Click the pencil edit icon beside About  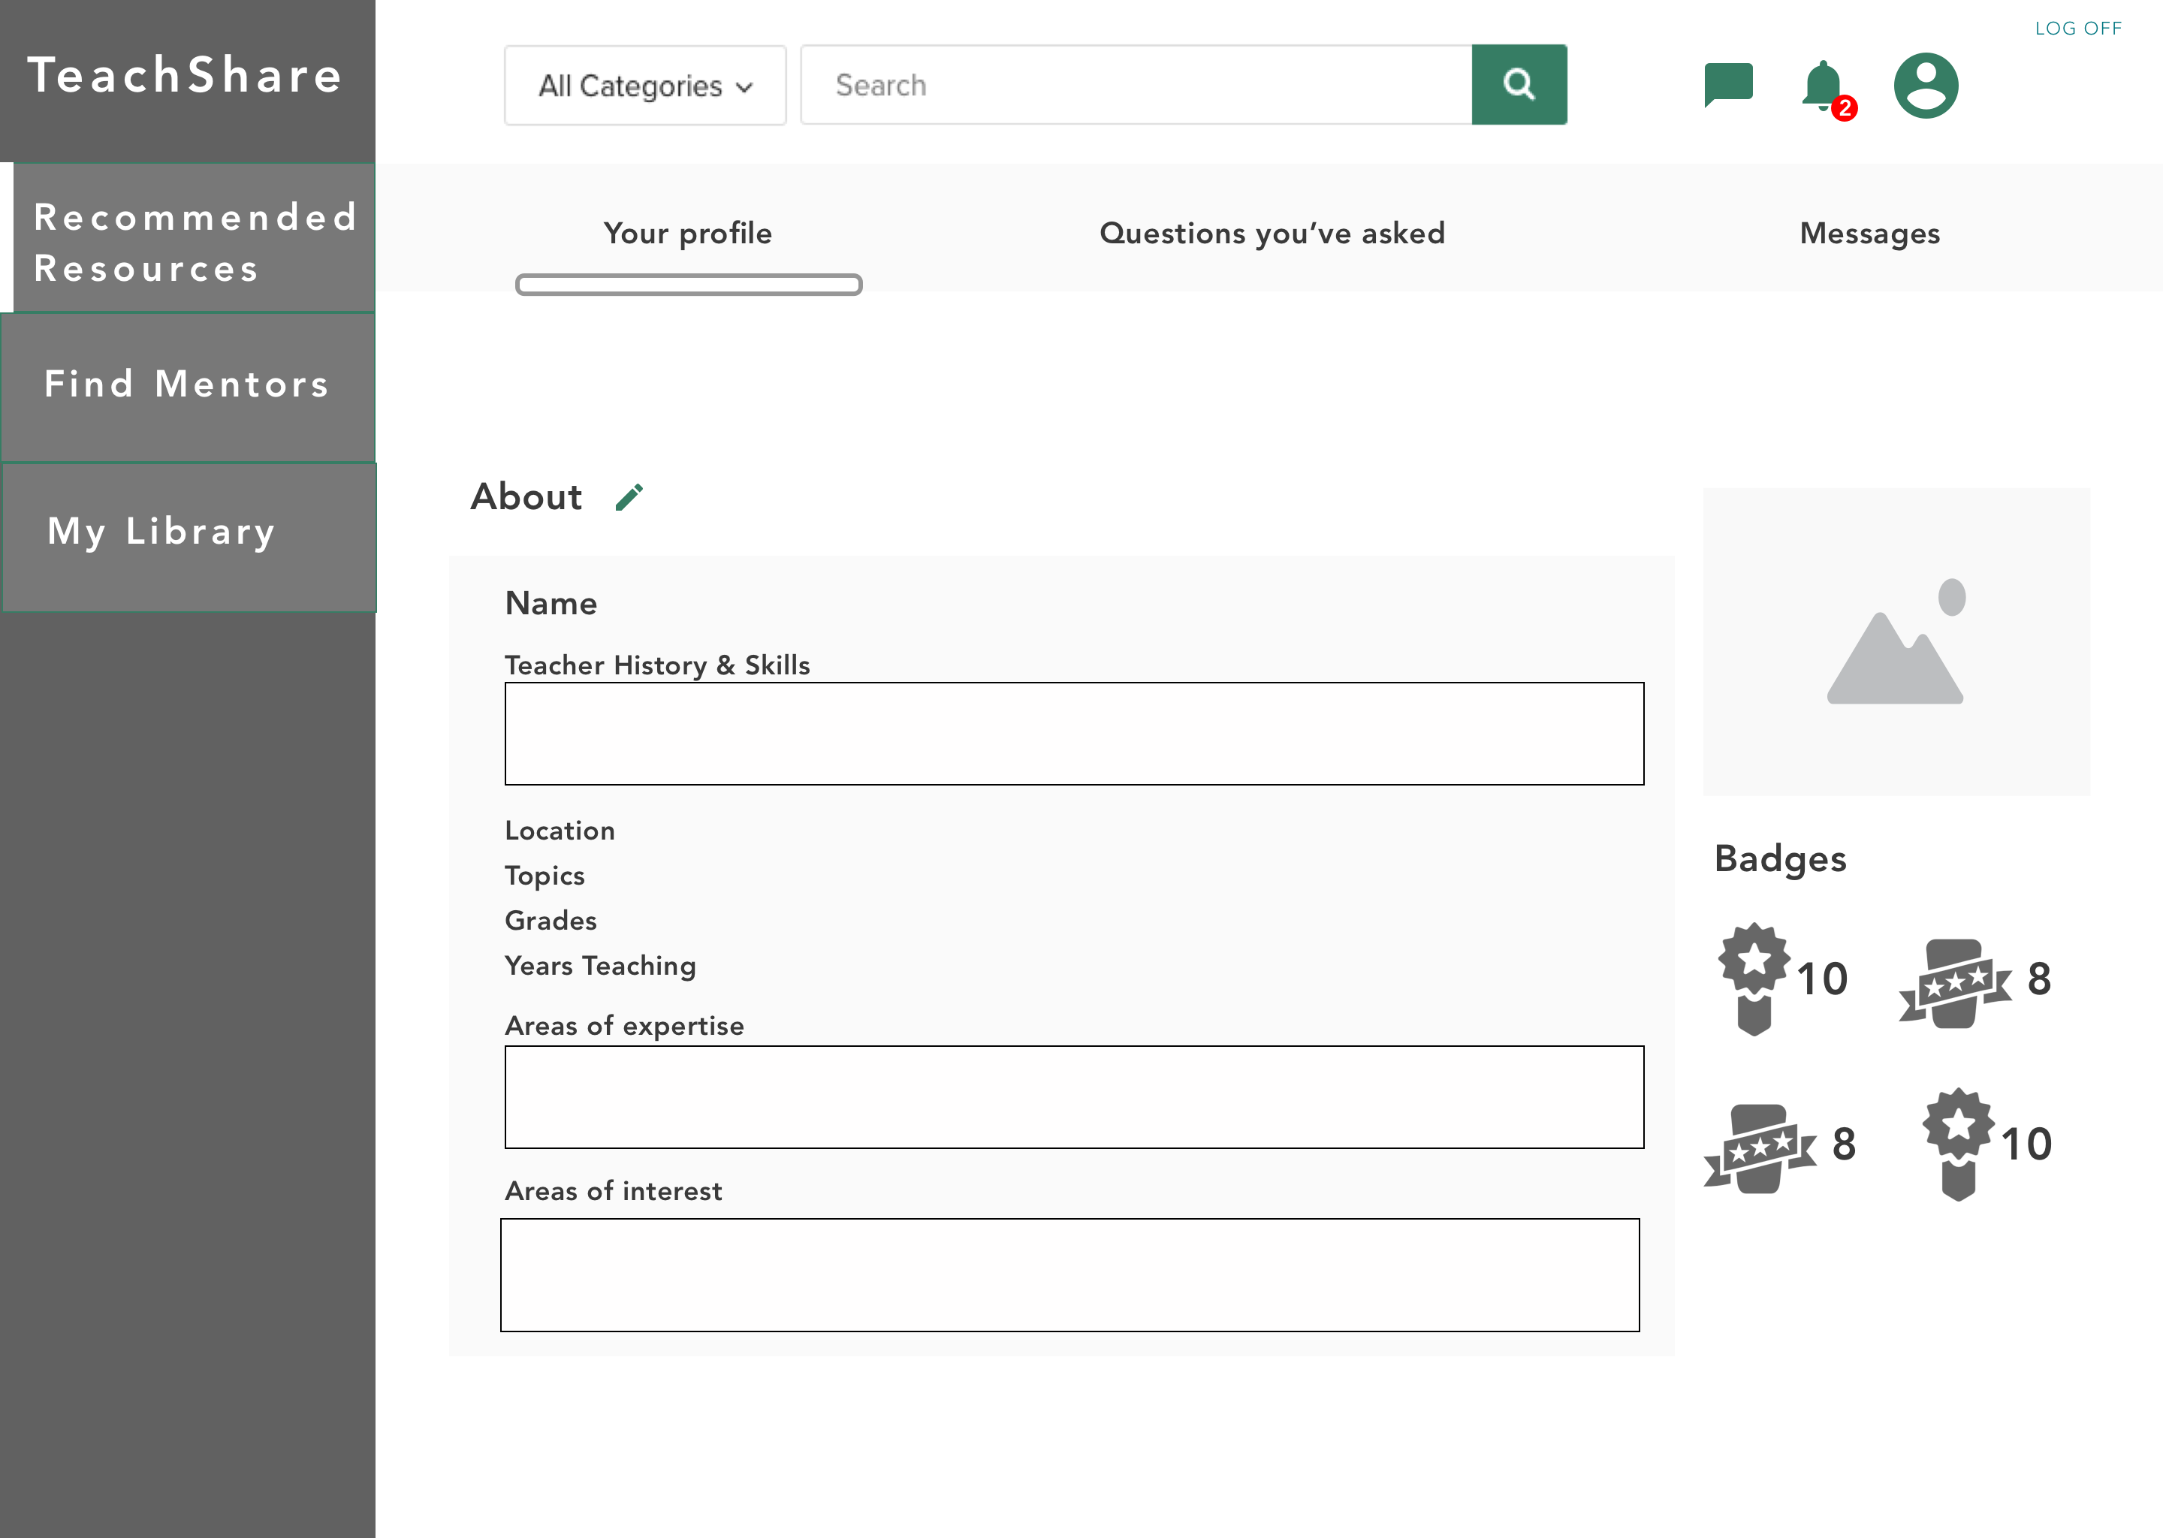click(x=629, y=497)
